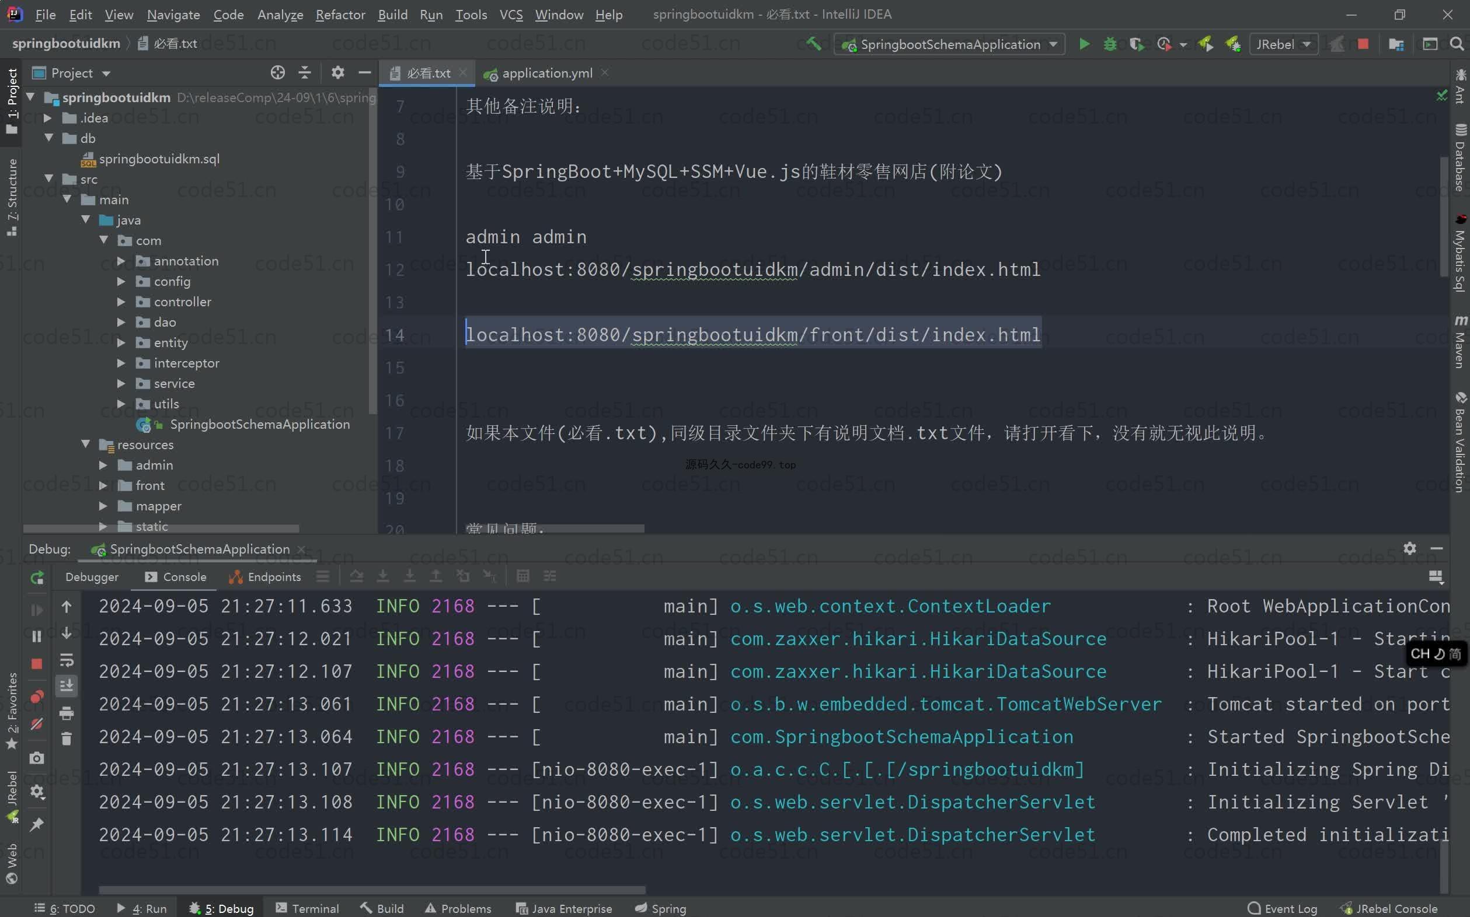Open Search Everywhere magnifier icon

[x=1457, y=44]
